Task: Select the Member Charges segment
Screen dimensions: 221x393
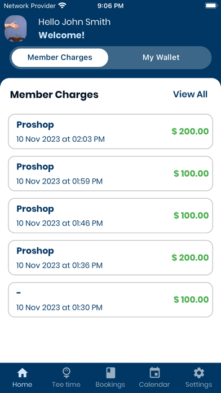Action: tap(60, 58)
